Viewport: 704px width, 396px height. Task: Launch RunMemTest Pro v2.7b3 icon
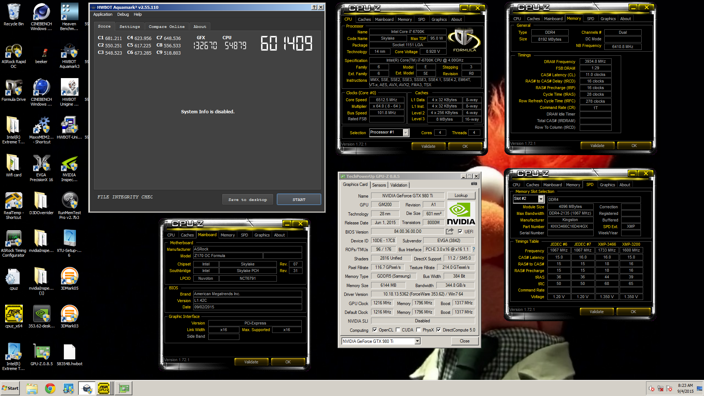(69, 206)
